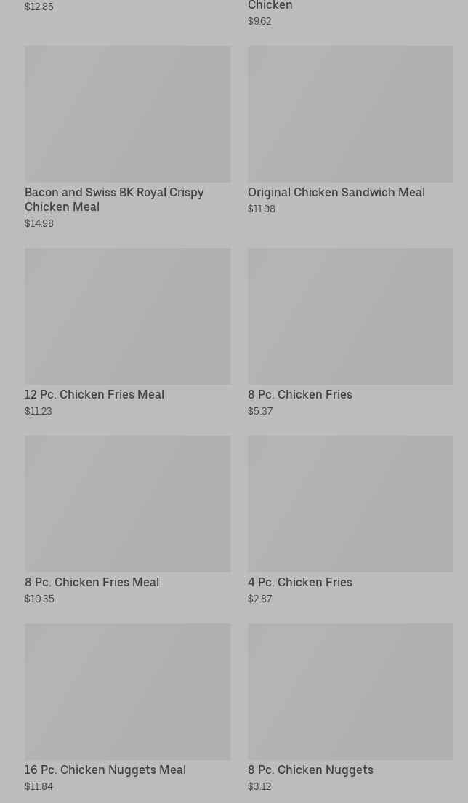Click the $3.12 nuggets price
The image size is (468, 803).
coord(259,786)
